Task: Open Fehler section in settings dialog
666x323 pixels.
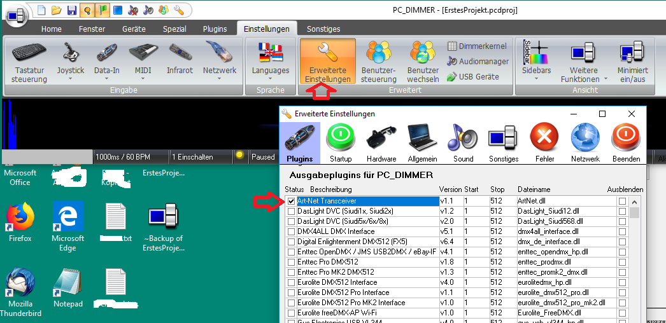Action: coord(544,144)
